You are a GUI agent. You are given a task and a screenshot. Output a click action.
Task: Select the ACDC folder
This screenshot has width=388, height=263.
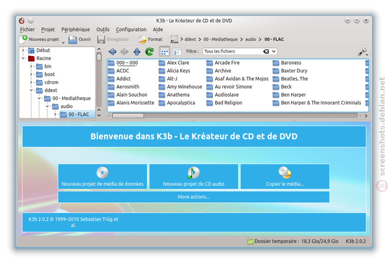click(118, 71)
